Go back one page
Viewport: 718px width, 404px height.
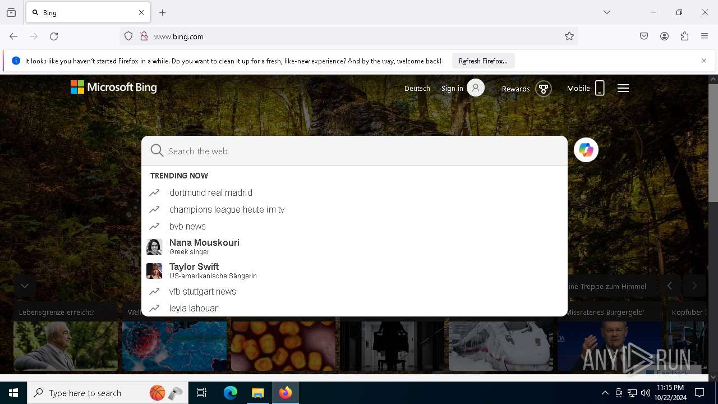pos(13,36)
